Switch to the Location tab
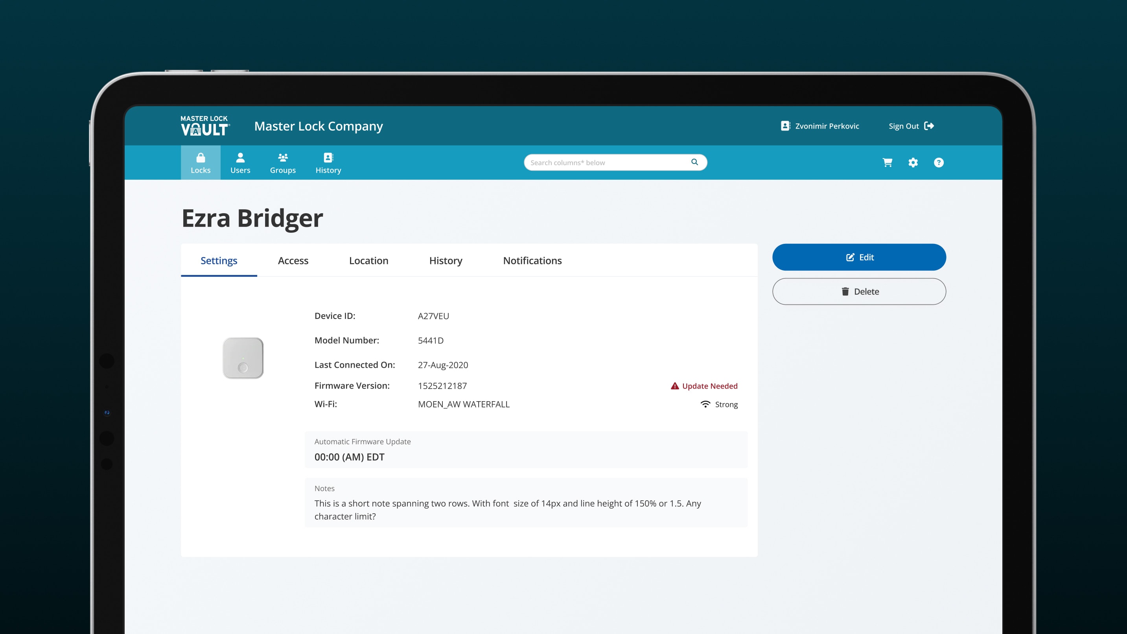 [368, 260]
